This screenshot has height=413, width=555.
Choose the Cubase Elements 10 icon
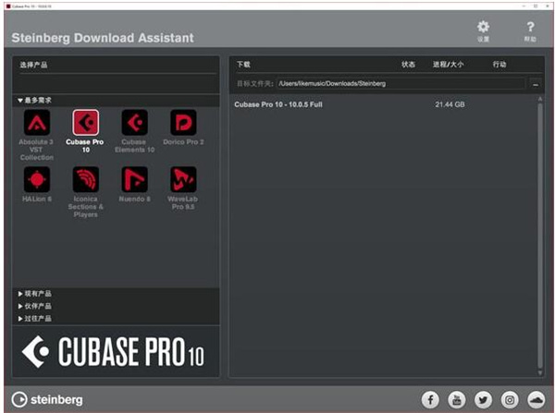[134, 123]
